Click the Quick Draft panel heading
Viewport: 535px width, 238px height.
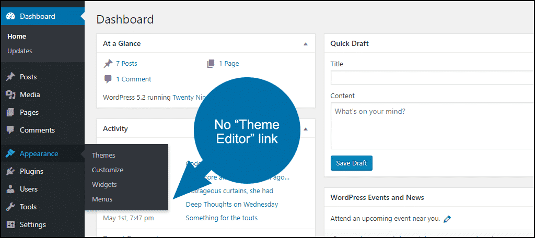(x=350, y=44)
